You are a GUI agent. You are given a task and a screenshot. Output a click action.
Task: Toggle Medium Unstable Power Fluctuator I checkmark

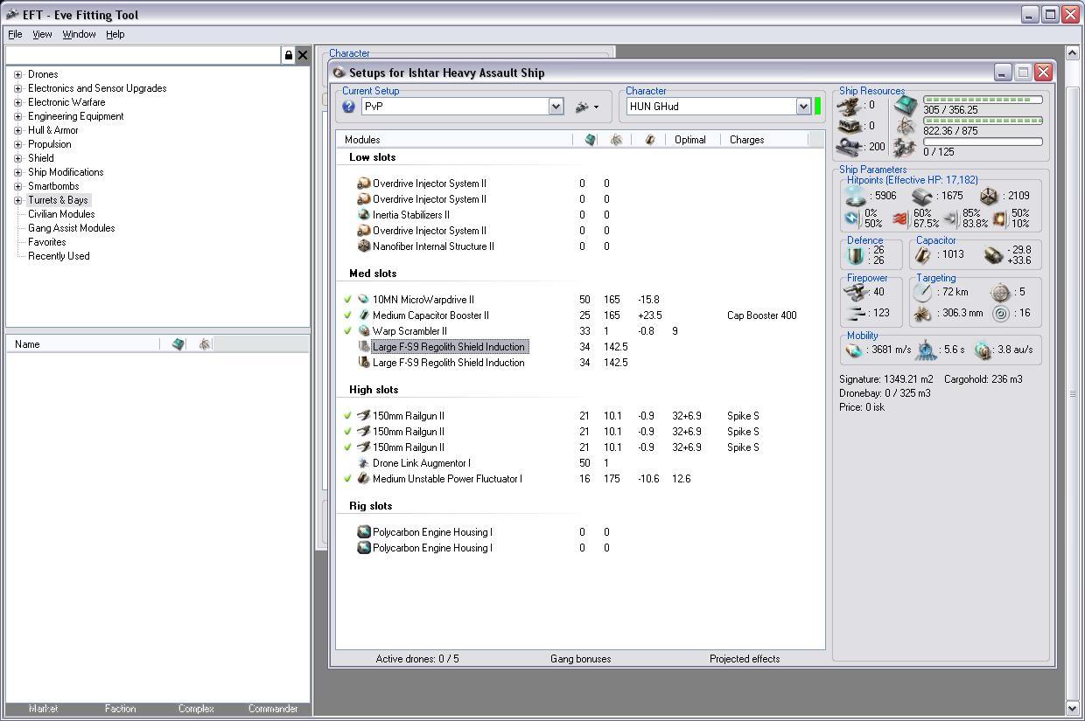(x=347, y=479)
